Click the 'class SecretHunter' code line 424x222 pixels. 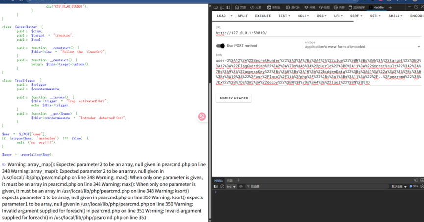(23, 27)
